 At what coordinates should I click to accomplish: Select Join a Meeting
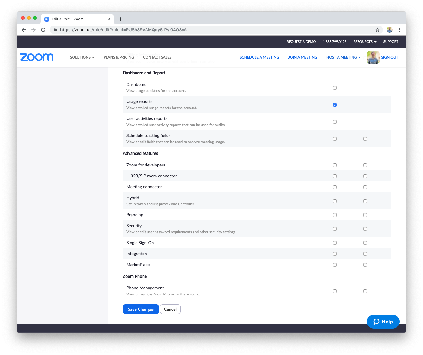point(303,57)
